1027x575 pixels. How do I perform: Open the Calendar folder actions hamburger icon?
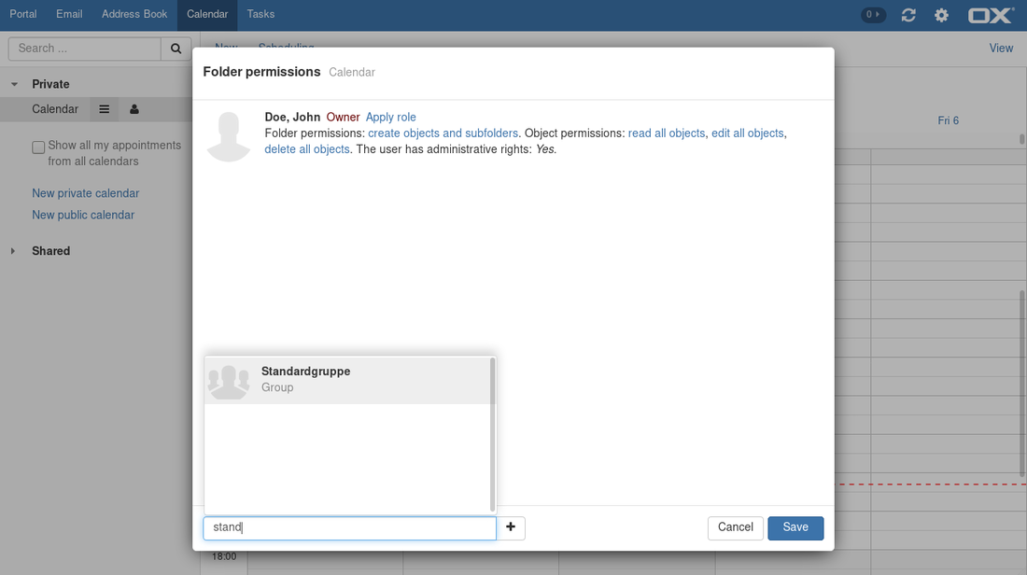click(x=104, y=109)
